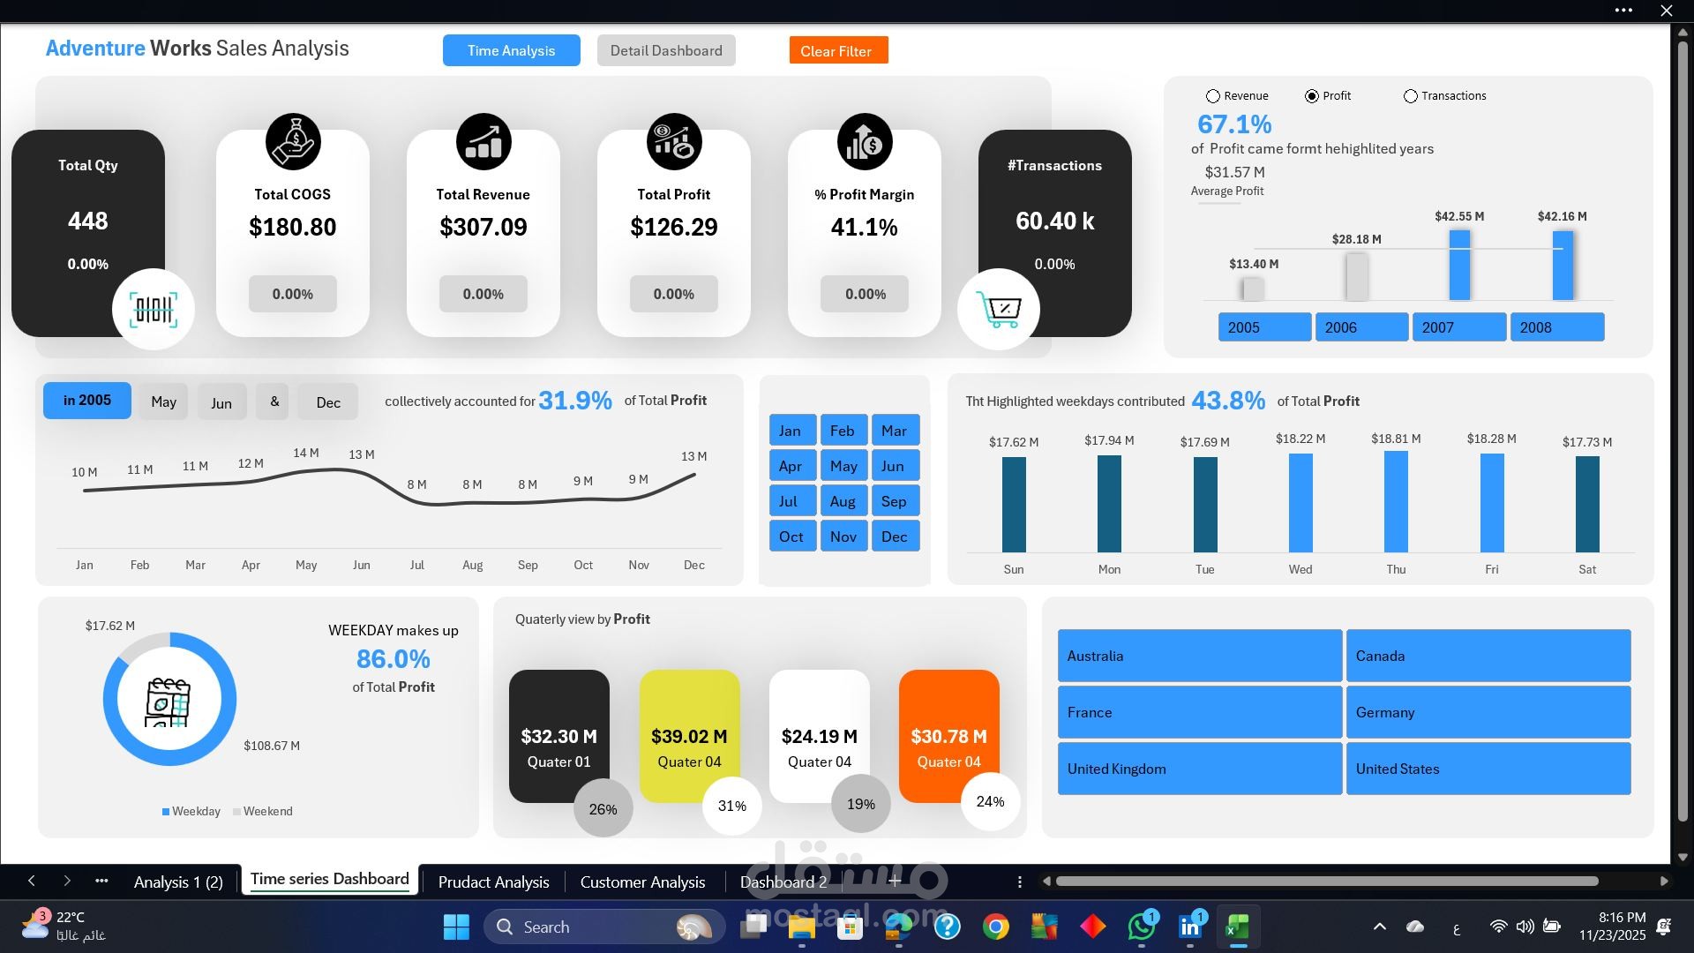
Task: Select the Revenue radio button
Action: [x=1213, y=96]
